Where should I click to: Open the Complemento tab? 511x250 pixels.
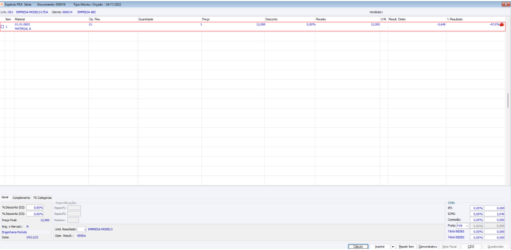point(22,198)
